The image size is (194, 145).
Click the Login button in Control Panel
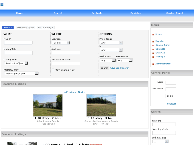pyautogui.click(x=170, y=96)
